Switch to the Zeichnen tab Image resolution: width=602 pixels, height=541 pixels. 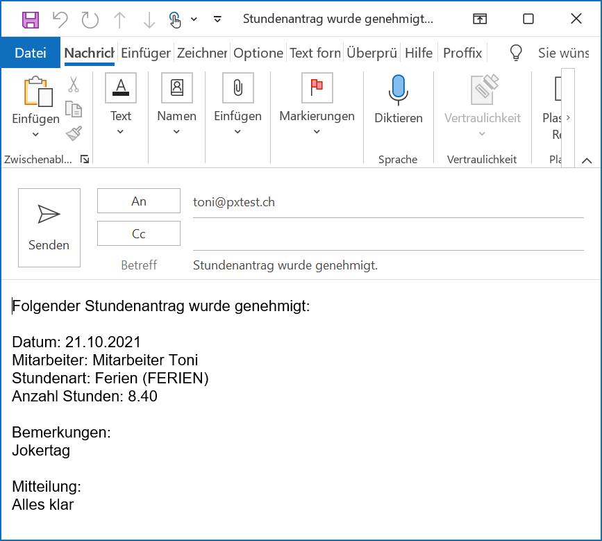click(x=202, y=53)
